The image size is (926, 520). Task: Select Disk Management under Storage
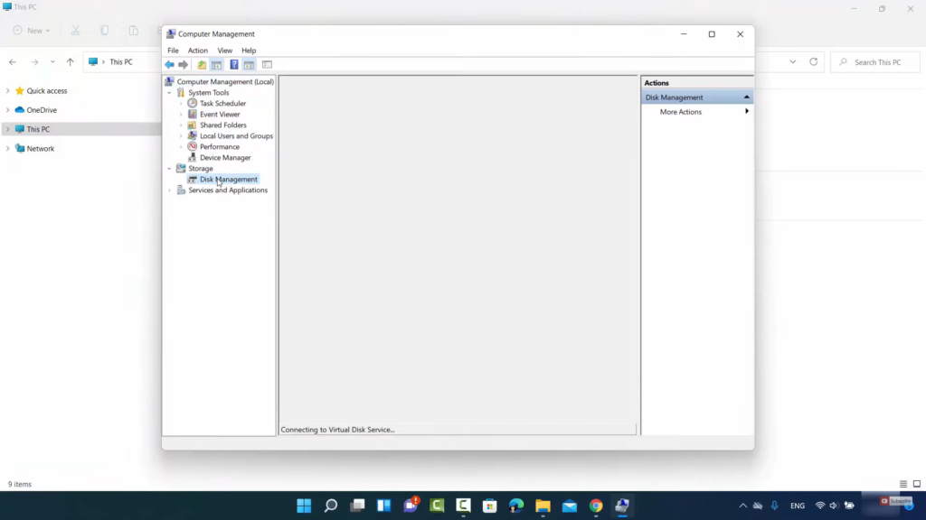228,180
